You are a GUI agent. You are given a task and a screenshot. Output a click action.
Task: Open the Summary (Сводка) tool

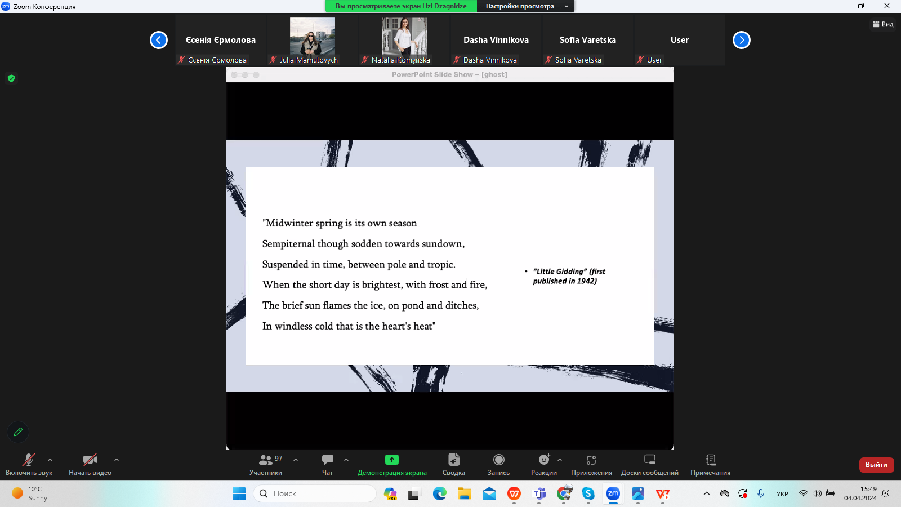click(453, 460)
